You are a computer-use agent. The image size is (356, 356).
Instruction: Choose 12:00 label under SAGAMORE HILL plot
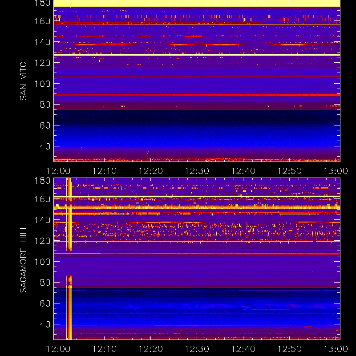(x=58, y=349)
